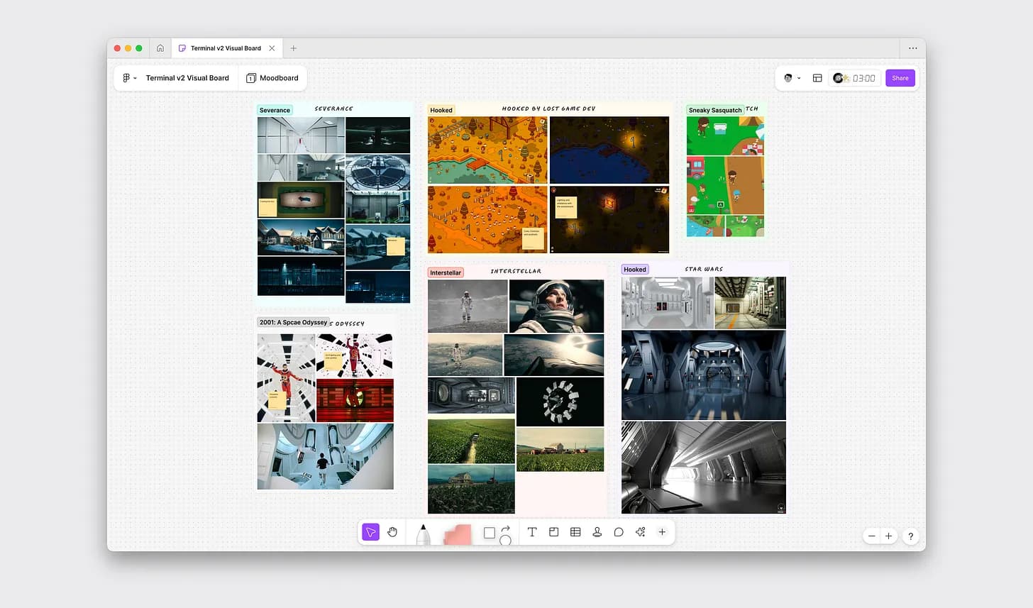The width and height of the screenshot is (1033, 608).
Task: Zoom in with the plus button
Action: [888, 536]
